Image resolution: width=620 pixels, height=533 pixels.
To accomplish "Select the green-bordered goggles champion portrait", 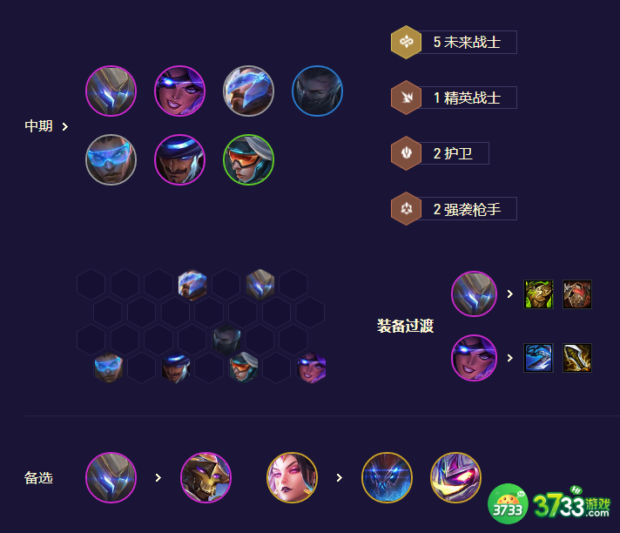I will point(248,159).
